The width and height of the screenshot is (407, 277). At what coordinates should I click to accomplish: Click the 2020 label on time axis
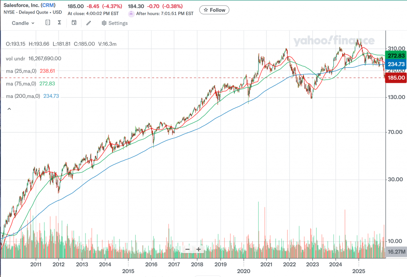[x=243, y=271]
